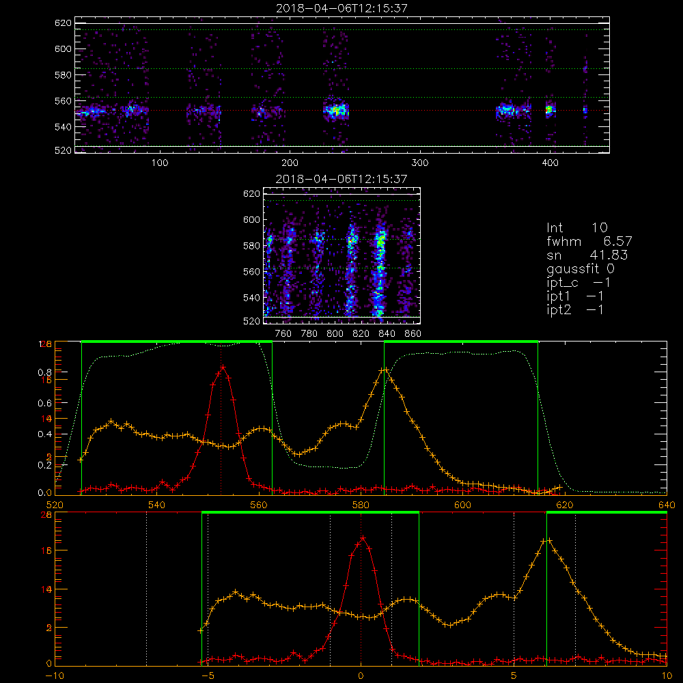Click x-axis label 800 on middle spectrogram
This screenshot has width=683, height=683.
pos(335,334)
